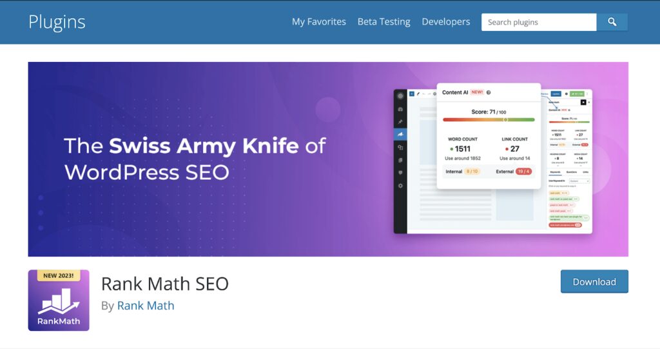Click the Rank Math SEO plugin icon
Viewport: 660px width, 349px height.
pos(59,300)
